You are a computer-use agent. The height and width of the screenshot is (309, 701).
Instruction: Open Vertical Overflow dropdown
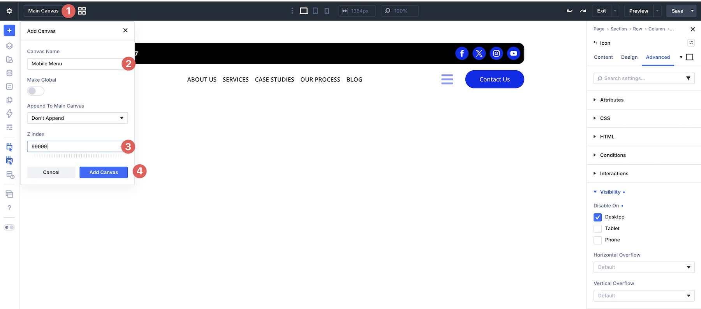644,296
